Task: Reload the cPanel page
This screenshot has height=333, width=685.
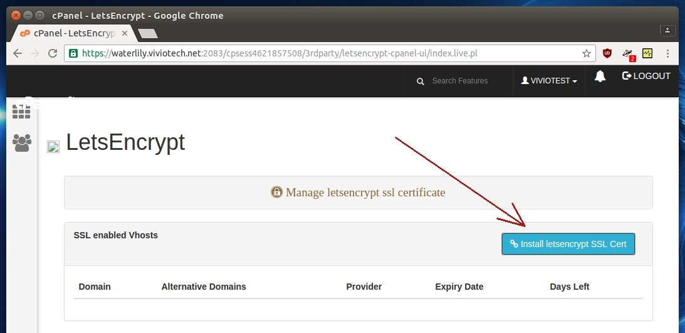Action: point(53,53)
